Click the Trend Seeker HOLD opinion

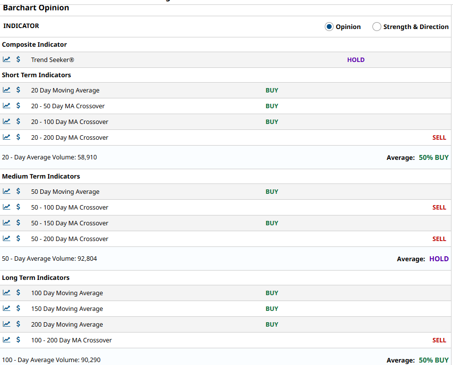point(356,60)
